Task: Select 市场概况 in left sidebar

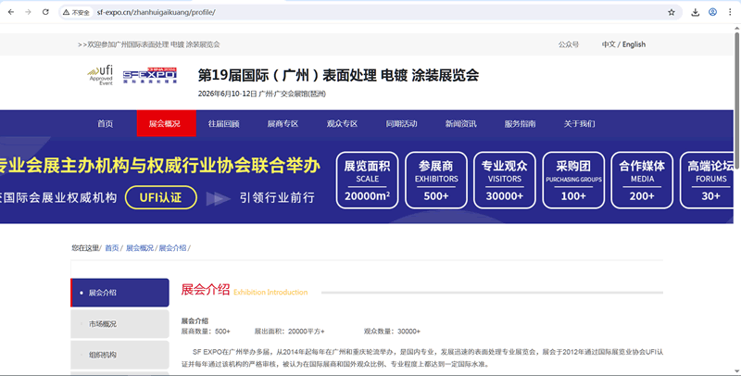Action: pos(103,324)
